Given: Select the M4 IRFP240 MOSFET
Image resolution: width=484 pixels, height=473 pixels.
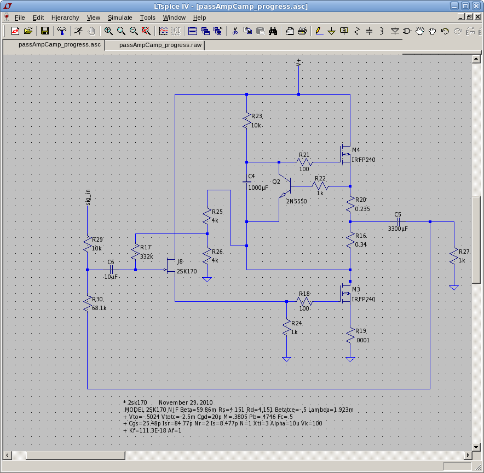Looking at the screenshot, I should click(346, 155).
